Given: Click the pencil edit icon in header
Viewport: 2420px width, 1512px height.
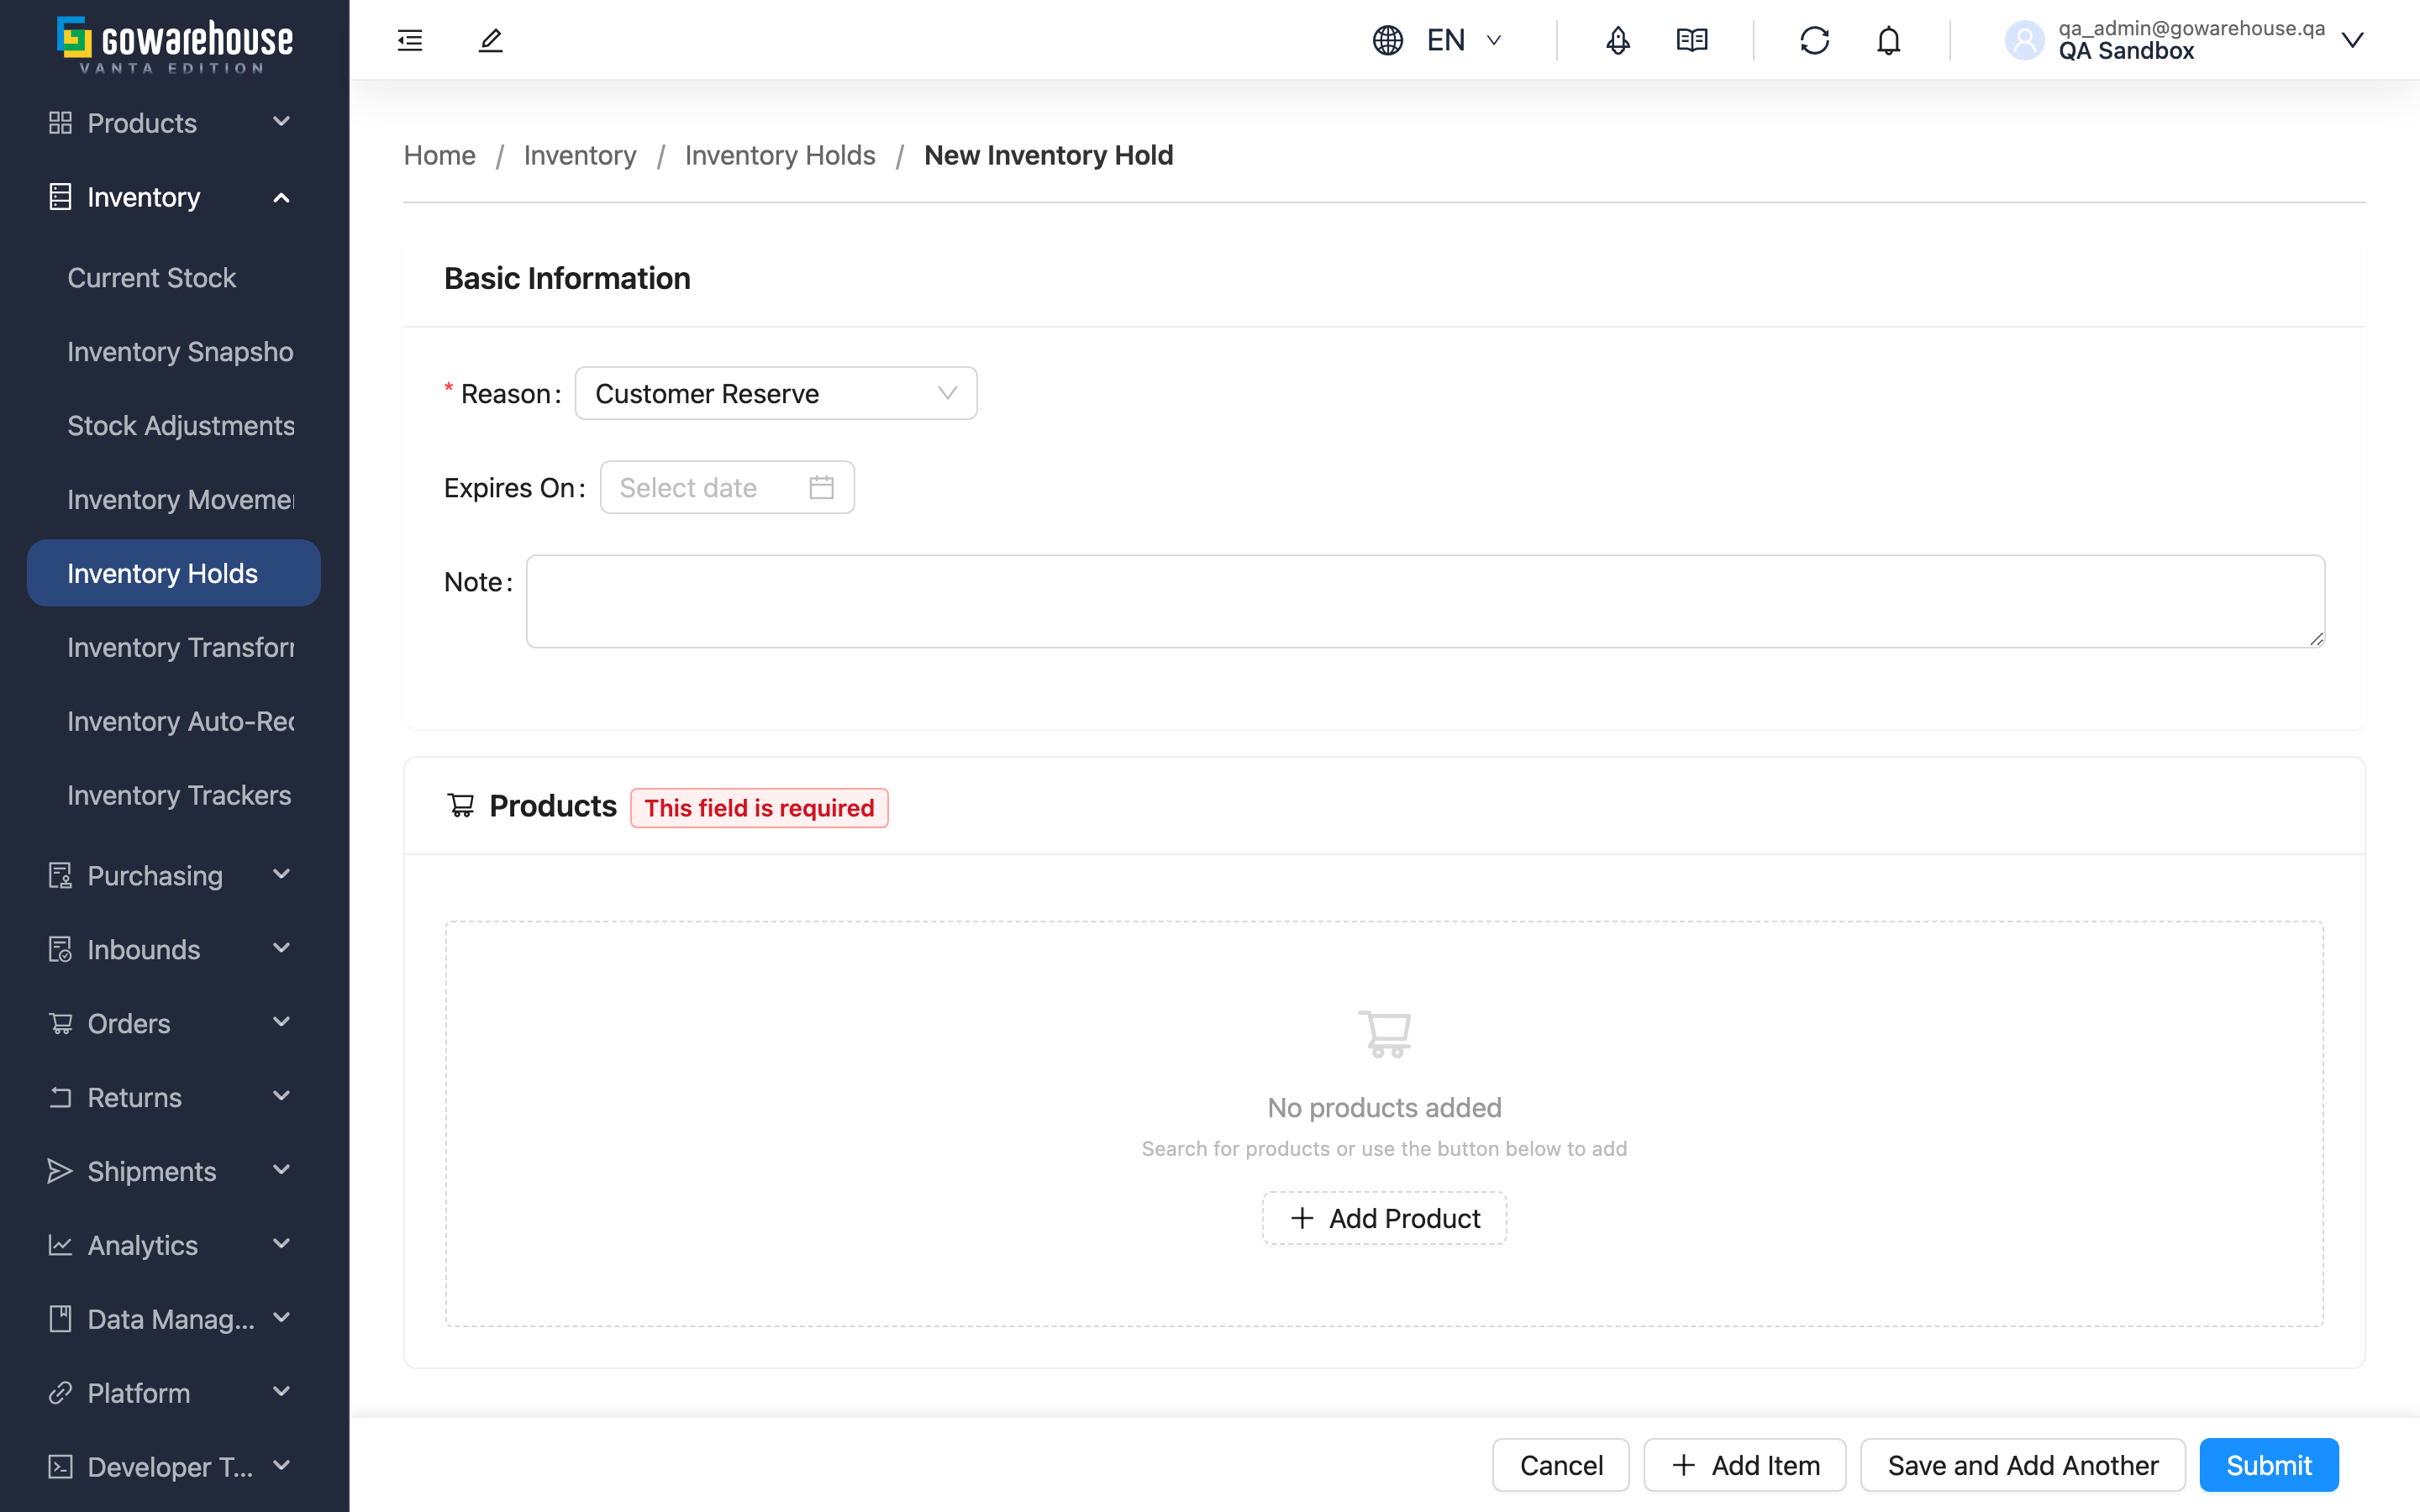Looking at the screenshot, I should point(491,40).
